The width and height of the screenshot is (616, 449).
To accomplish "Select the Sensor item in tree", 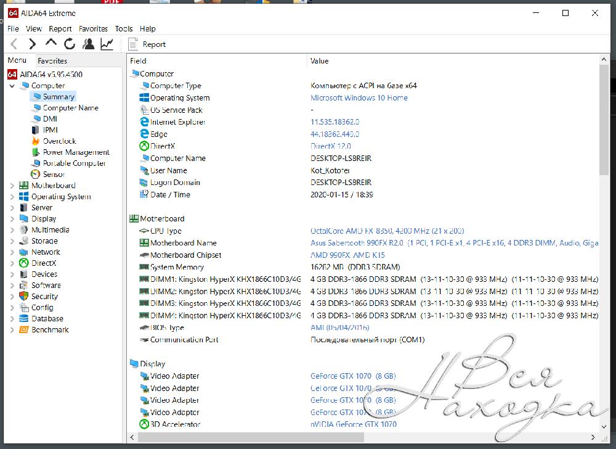I will click(x=53, y=175).
